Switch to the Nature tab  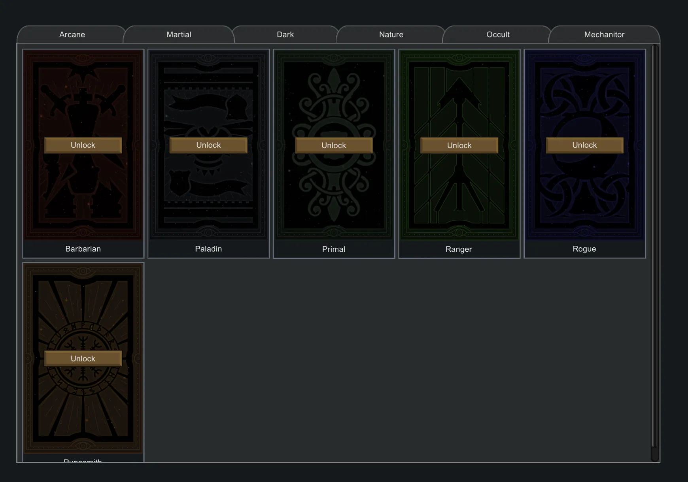coord(391,35)
